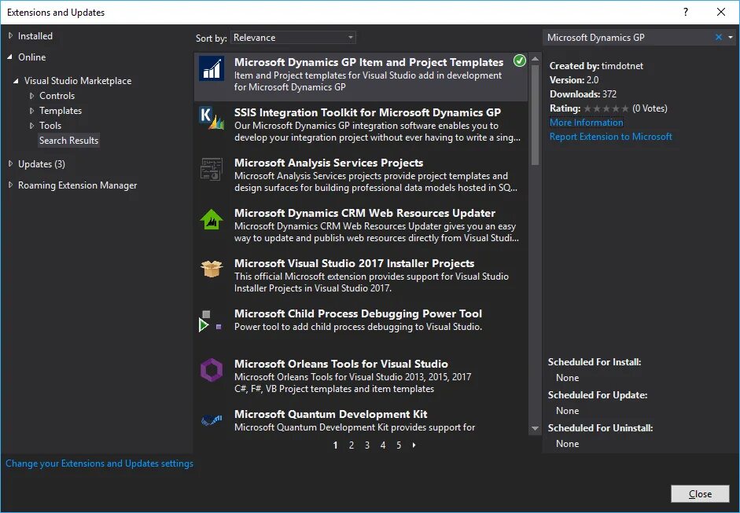Expand the Installed tree node

[10, 36]
